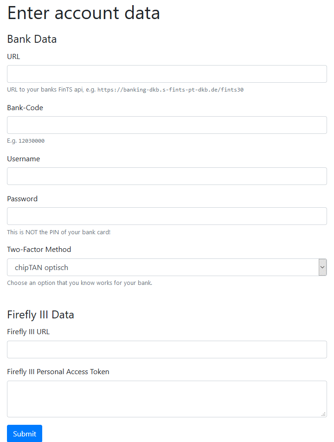Click the bank "URL" field label
The height and width of the screenshot is (442, 334).
(x=13, y=57)
